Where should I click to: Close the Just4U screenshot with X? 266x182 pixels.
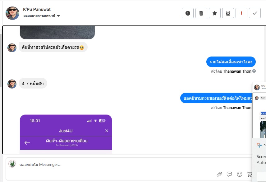tap(107, 131)
